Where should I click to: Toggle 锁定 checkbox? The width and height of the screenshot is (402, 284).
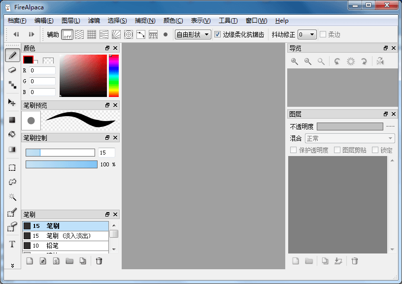[375, 150]
